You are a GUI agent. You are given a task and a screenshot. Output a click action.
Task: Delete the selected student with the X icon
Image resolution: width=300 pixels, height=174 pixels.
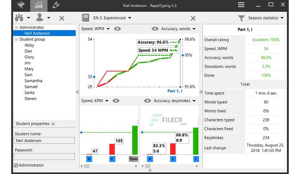(x=62, y=18)
